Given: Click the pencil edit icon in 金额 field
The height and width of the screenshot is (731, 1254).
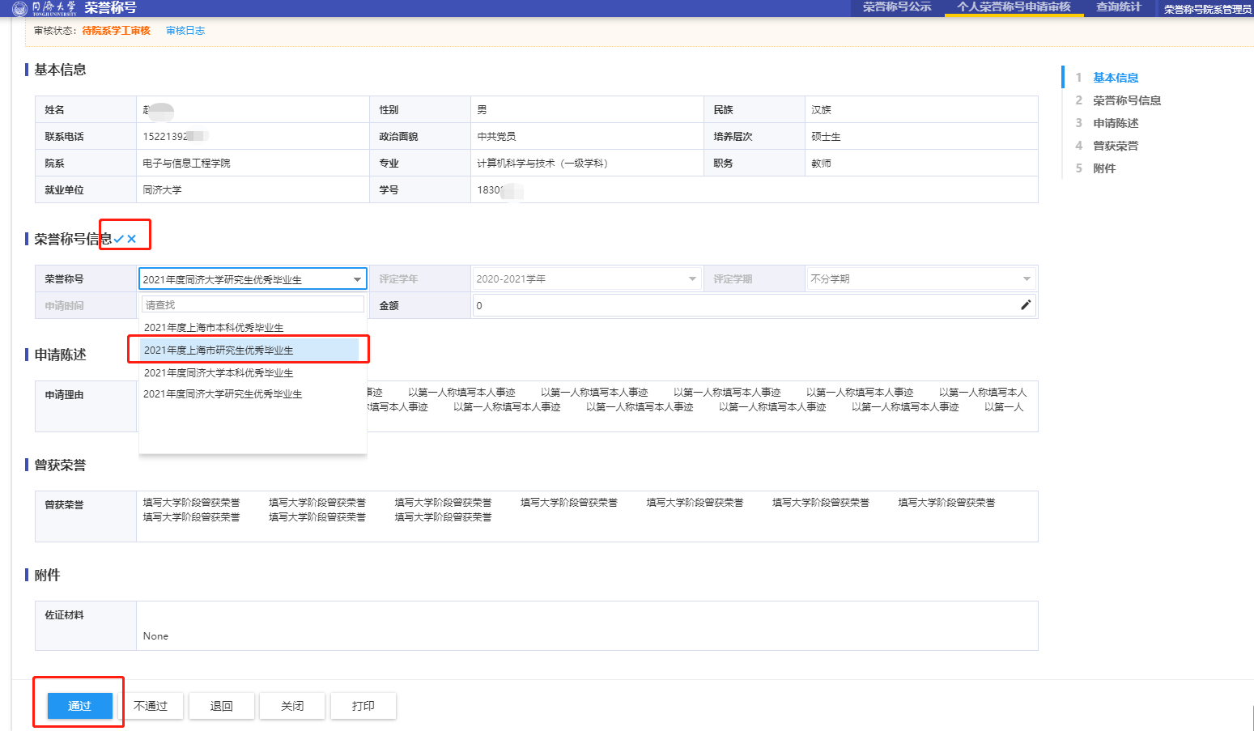Looking at the screenshot, I should click(x=1026, y=305).
